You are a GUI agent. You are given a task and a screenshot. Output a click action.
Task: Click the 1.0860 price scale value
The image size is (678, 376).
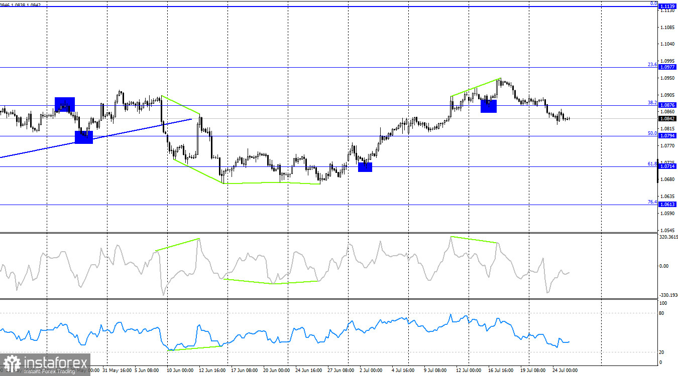668,112
